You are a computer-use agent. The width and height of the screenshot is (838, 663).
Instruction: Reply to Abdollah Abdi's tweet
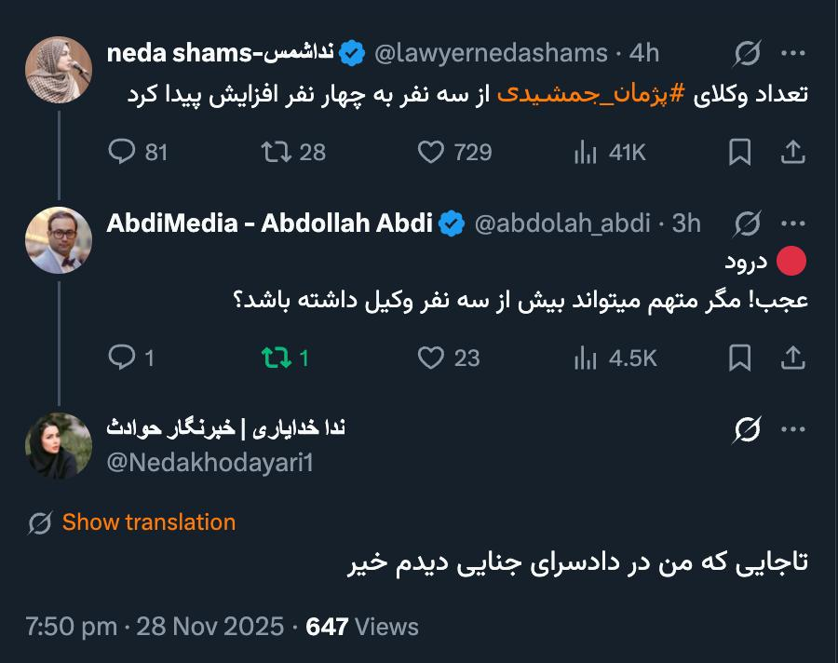pos(123,357)
